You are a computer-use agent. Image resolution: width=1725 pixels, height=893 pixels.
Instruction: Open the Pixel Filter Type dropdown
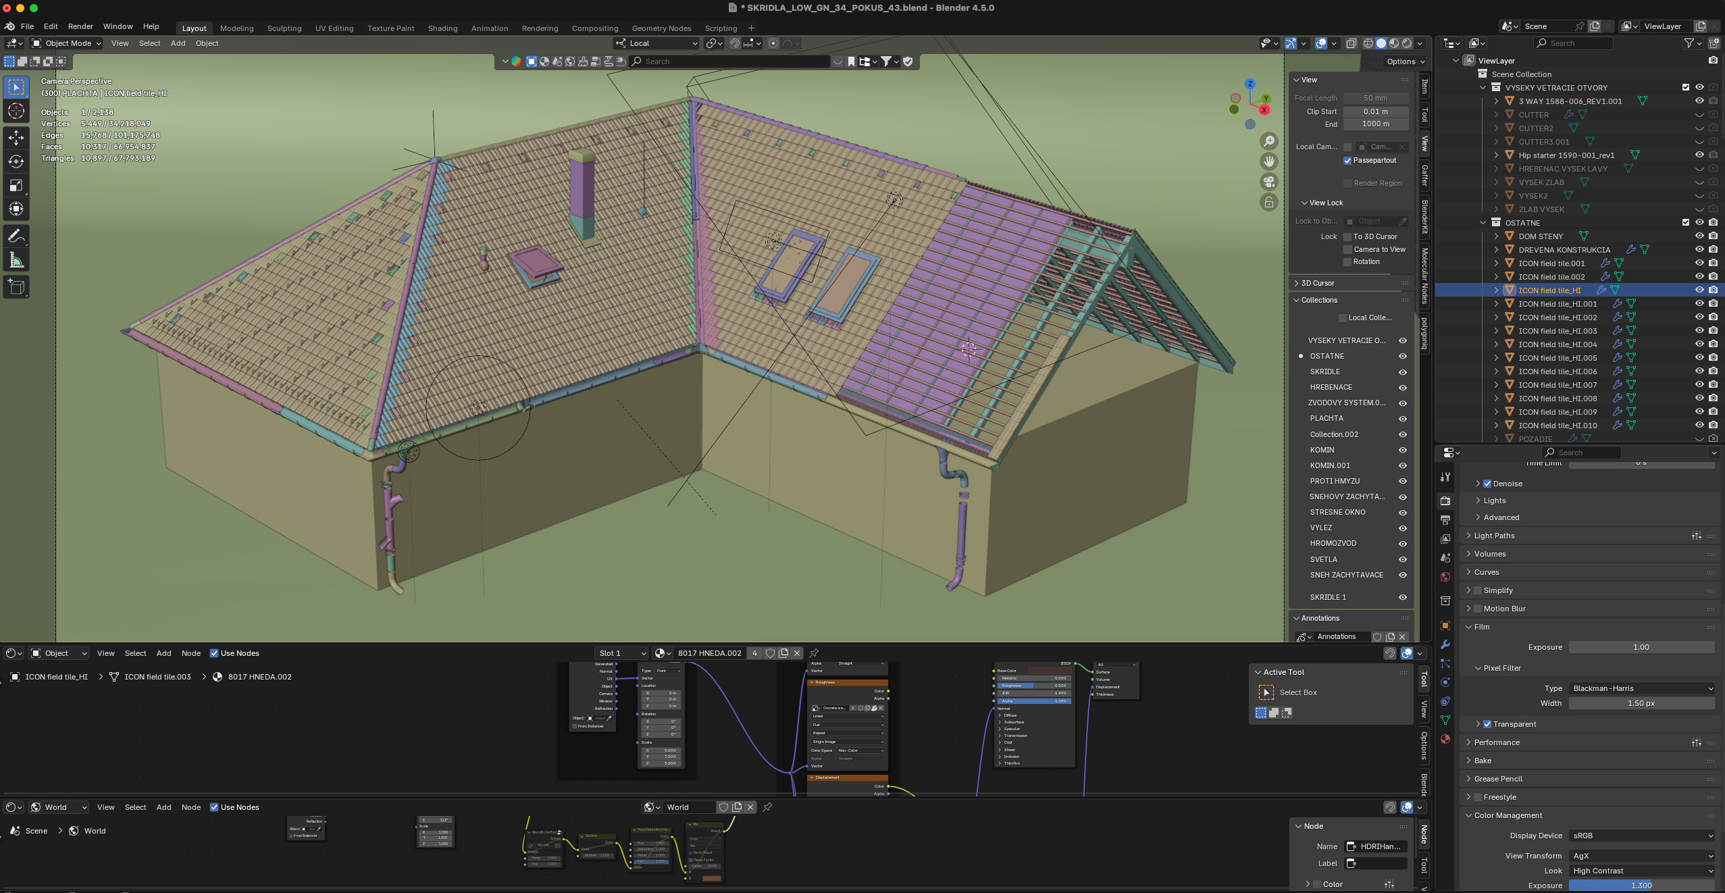(1641, 688)
